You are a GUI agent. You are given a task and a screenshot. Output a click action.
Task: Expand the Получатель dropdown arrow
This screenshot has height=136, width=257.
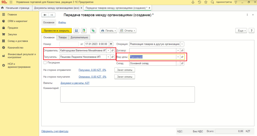click(x=108, y=57)
